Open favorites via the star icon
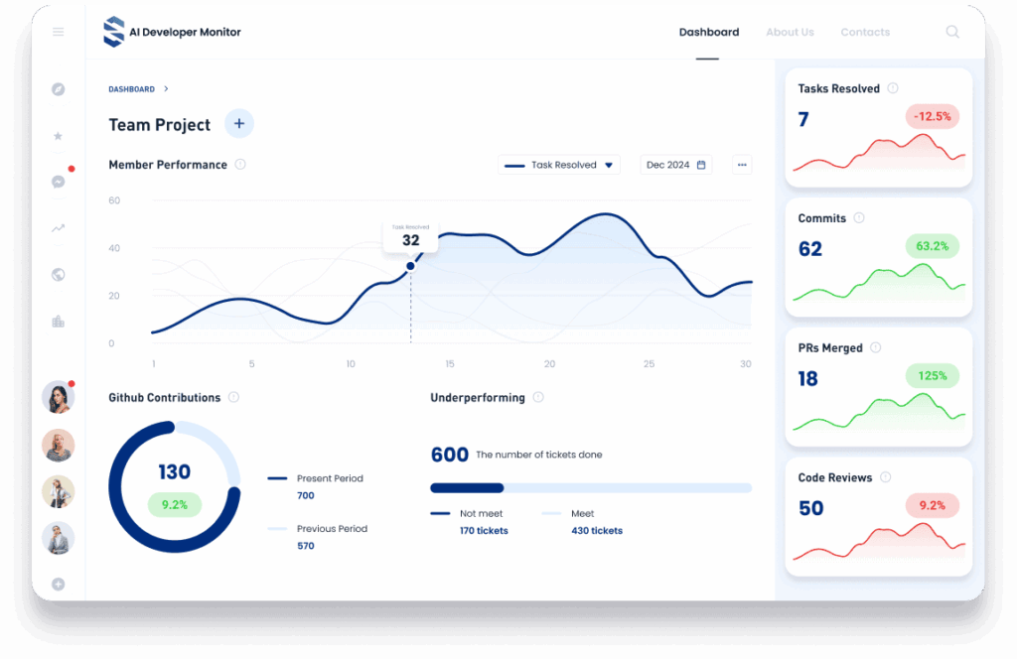The height and width of the screenshot is (659, 1017). [x=58, y=136]
